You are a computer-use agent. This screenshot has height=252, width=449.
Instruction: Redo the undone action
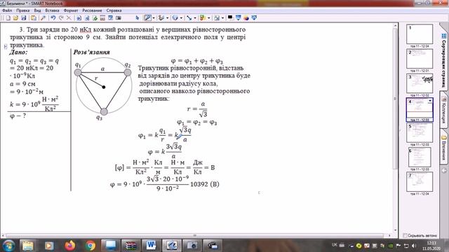(x=61, y=18)
